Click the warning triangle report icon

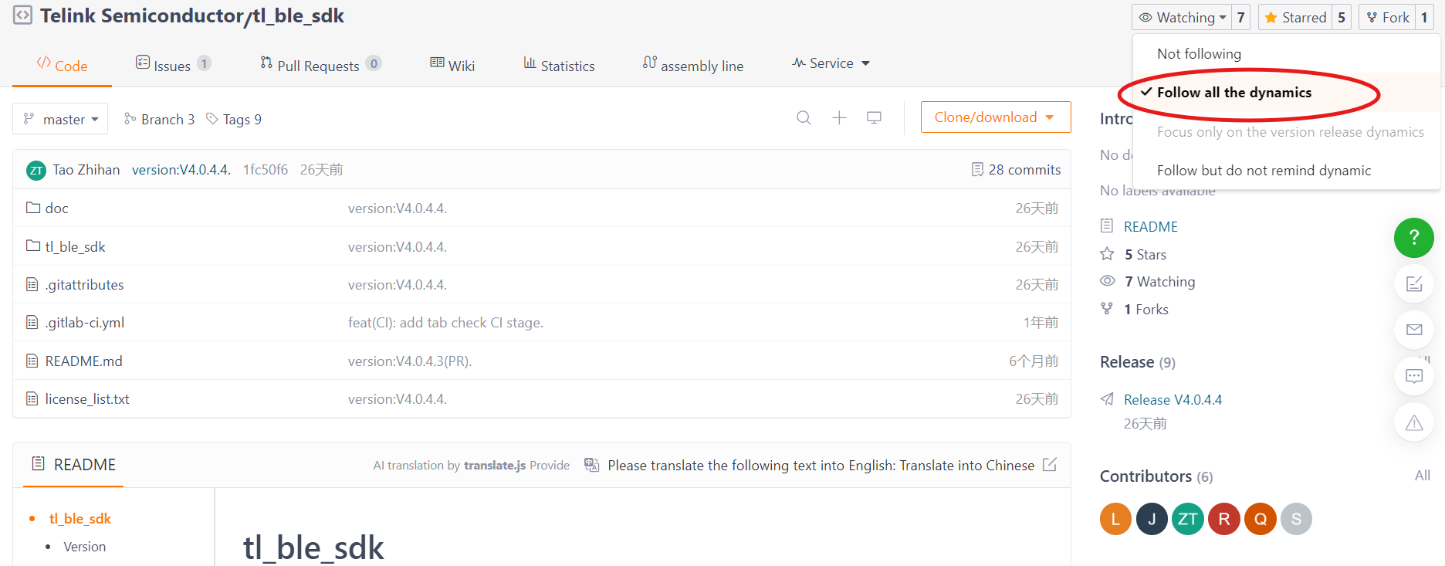1413,422
